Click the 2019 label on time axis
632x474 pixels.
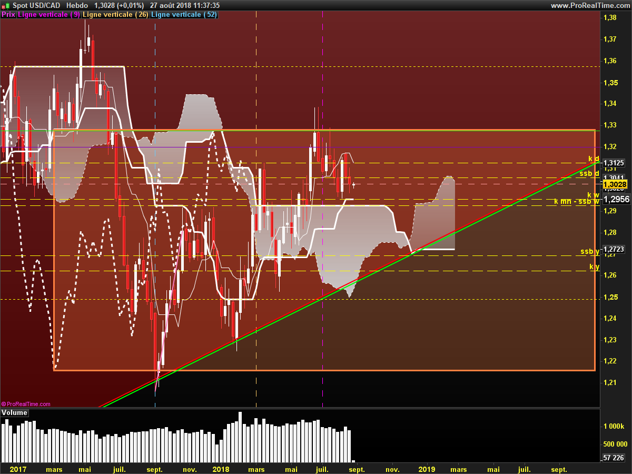pyautogui.click(x=427, y=469)
